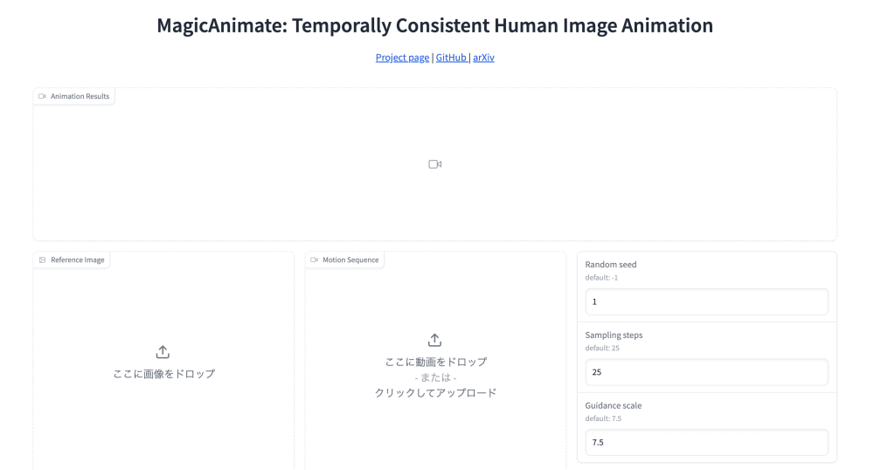Click the Motion Sequence label video icon

(314, 260)
